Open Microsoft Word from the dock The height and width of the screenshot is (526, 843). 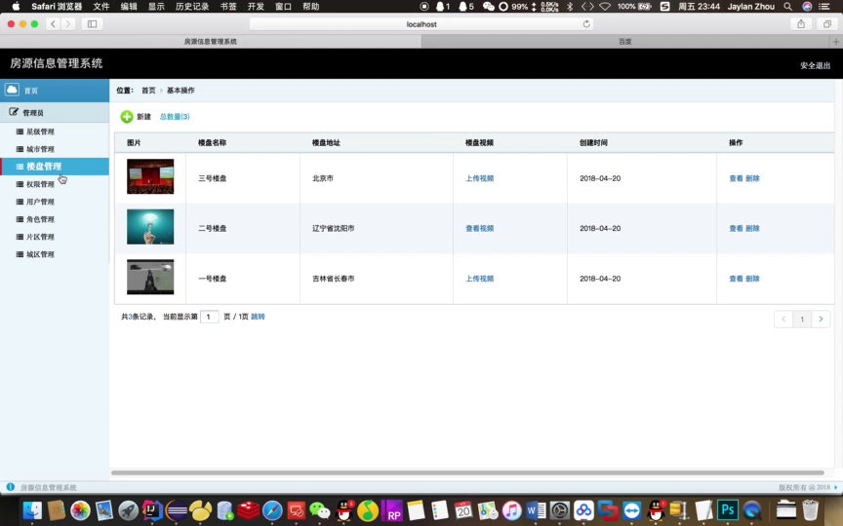click(x=536, y=509)
